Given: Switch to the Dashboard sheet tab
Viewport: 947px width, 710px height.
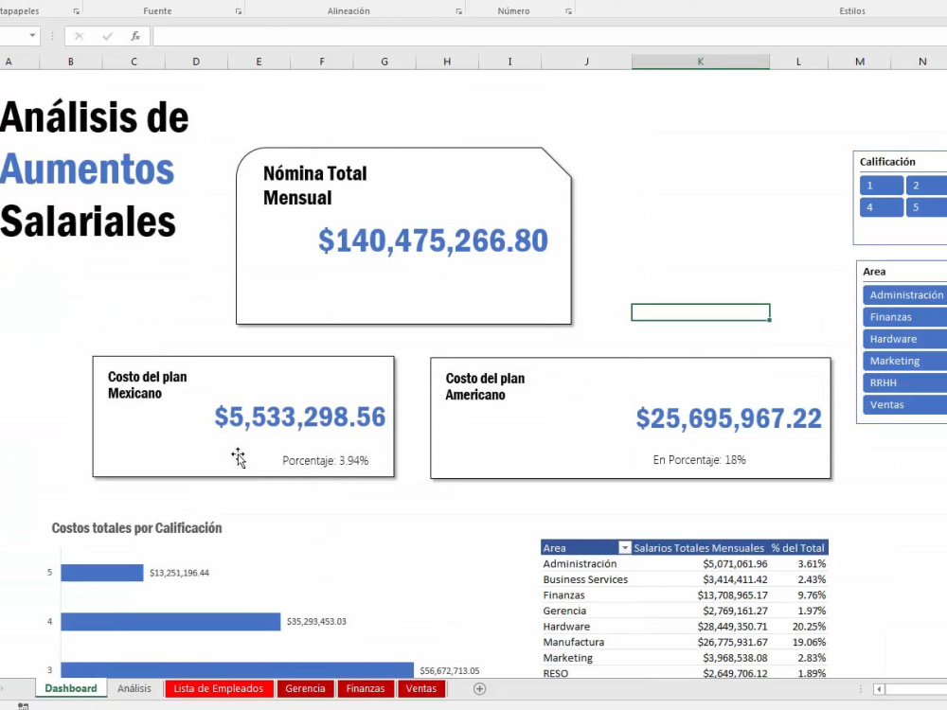Looking at the screenshot, I should 71,688.
